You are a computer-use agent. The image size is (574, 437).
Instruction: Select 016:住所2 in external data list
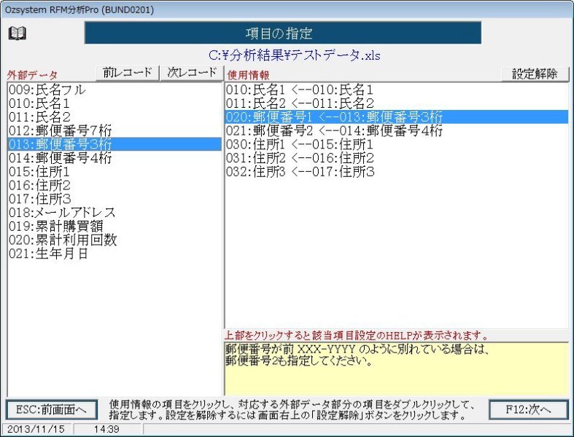(x=115, y=186)
